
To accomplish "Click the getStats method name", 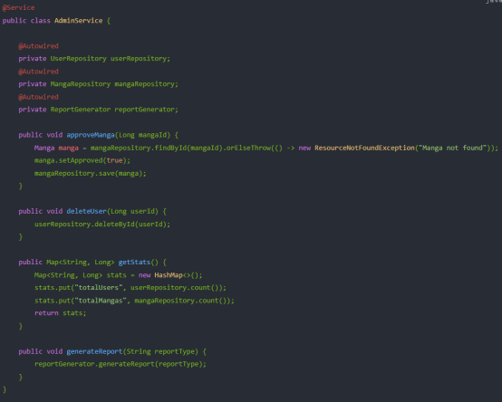I will 134,263.
